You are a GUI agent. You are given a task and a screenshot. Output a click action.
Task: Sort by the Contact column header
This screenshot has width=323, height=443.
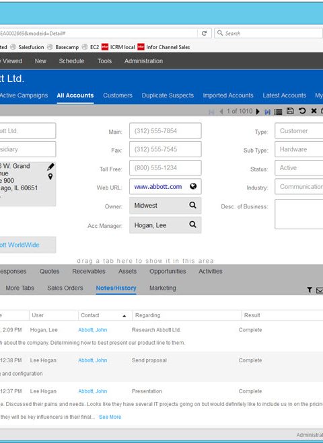105,315
